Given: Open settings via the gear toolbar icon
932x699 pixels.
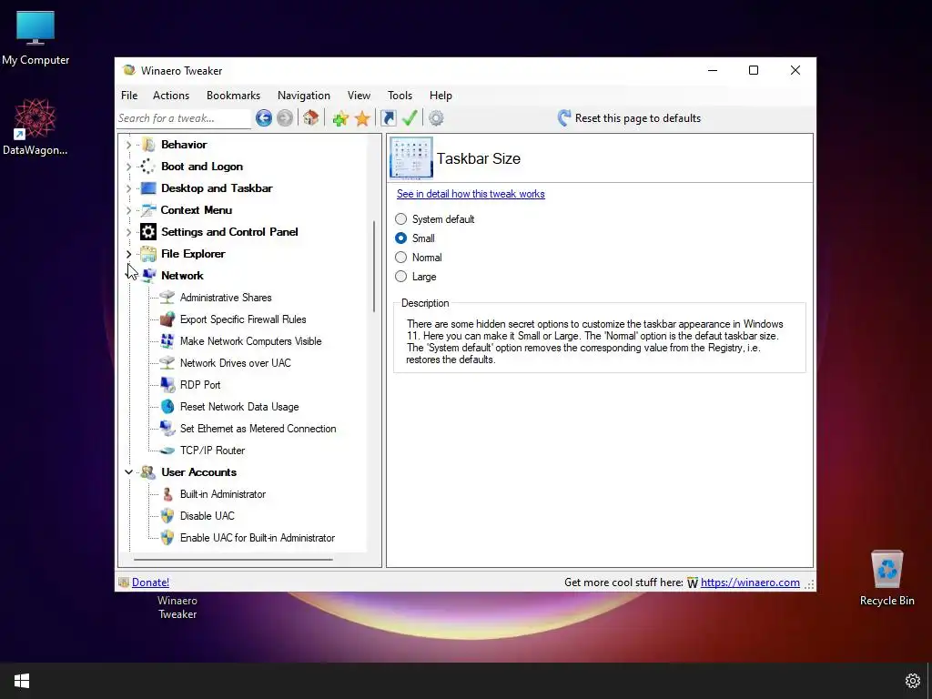Looking at the screenshot, I should coord(436,118).
